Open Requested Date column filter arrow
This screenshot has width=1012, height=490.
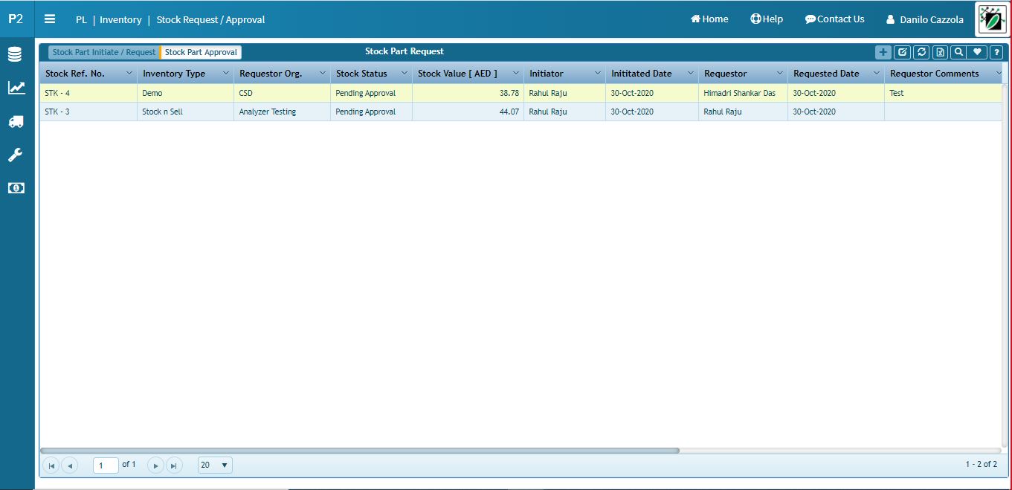coord(877,73)
